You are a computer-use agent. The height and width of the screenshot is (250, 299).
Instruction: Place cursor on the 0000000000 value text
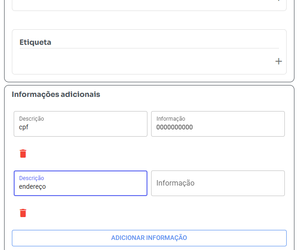pos(174,128)
